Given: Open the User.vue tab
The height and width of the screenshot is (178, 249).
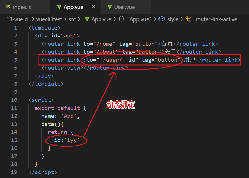Looking at the screenshot, I should click(125, 7).
